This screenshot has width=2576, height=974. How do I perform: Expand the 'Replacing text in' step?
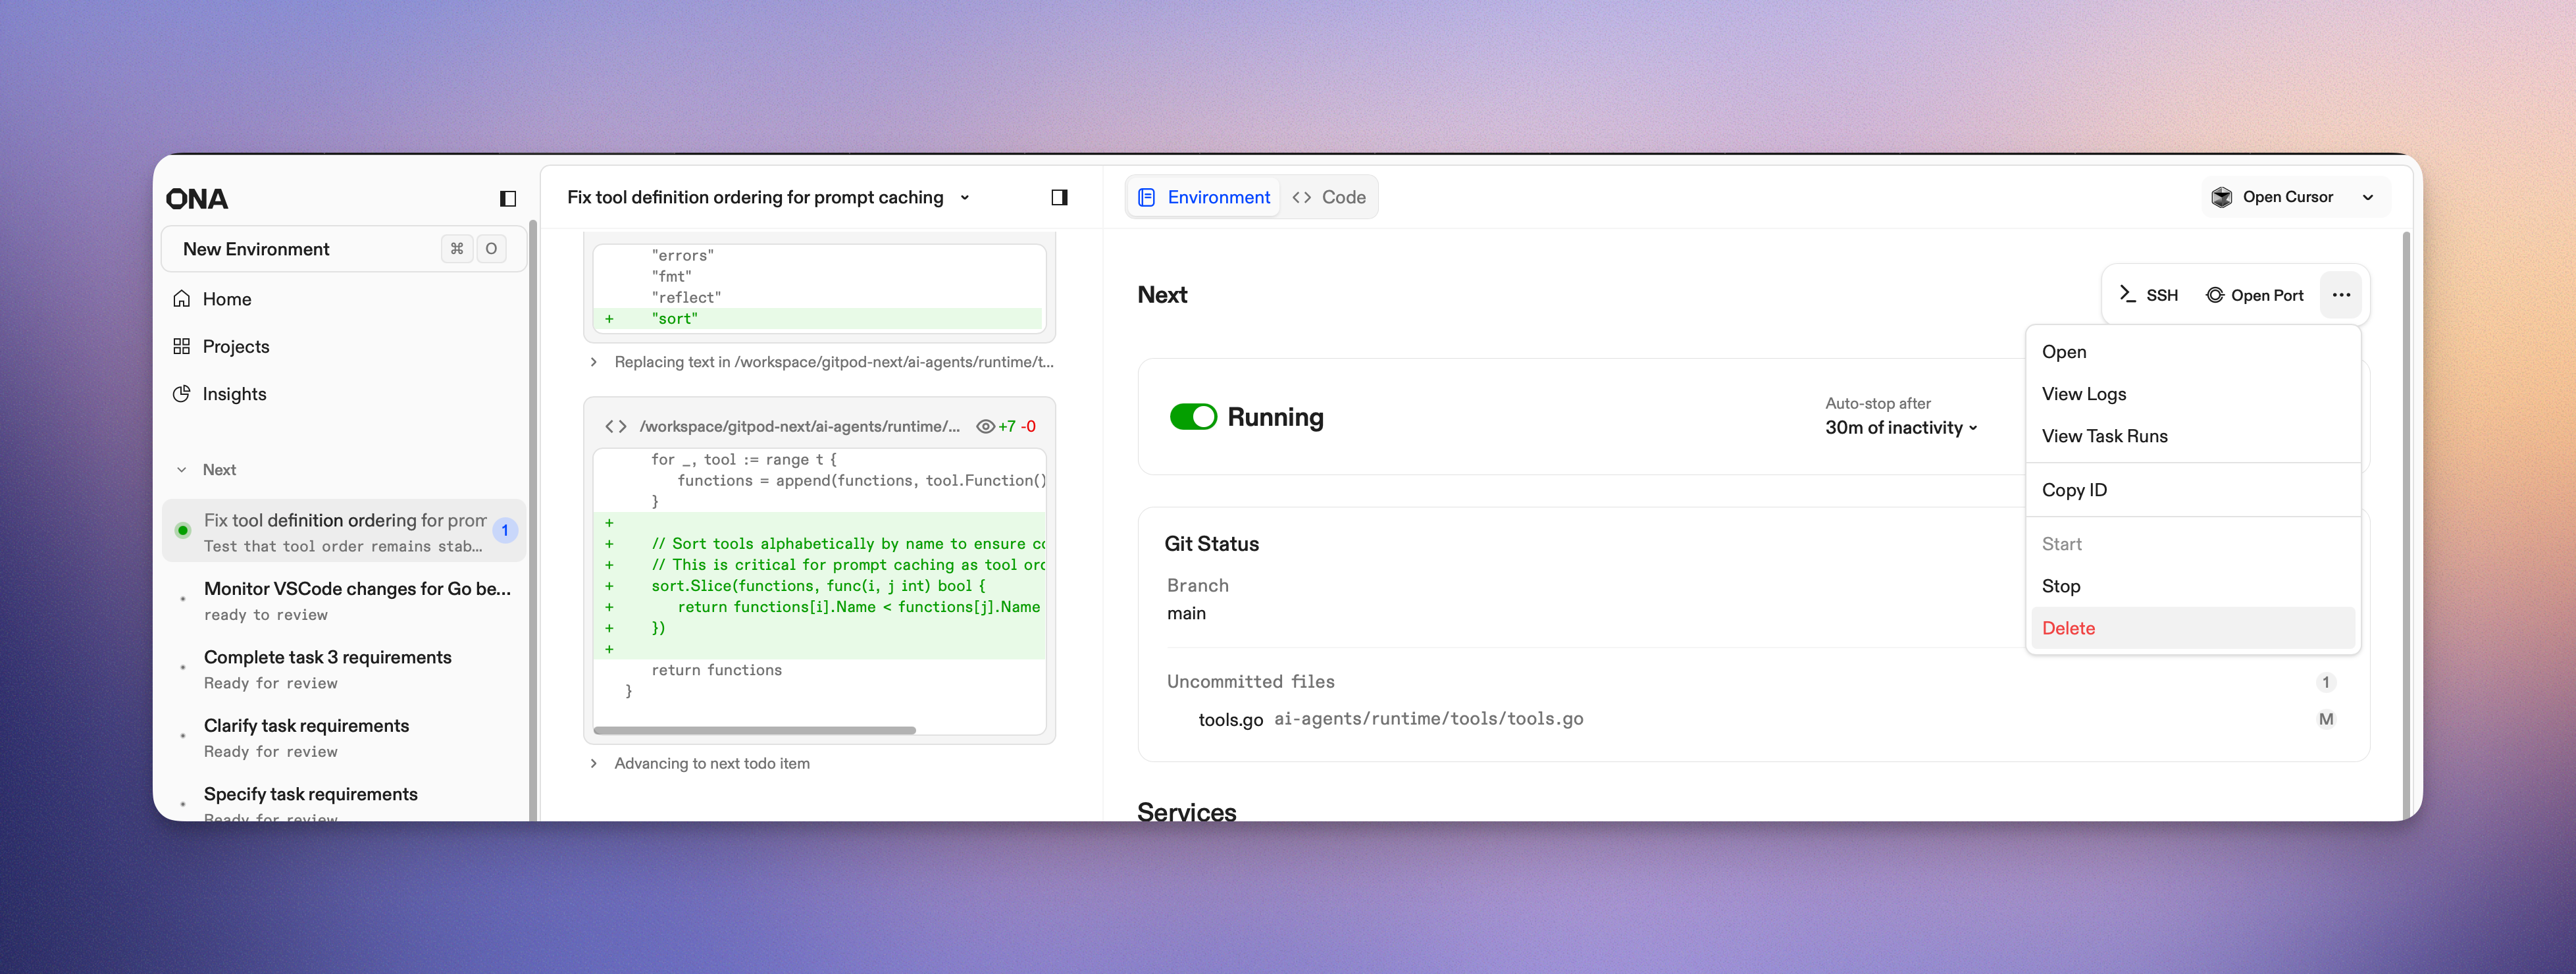[594, 362]
